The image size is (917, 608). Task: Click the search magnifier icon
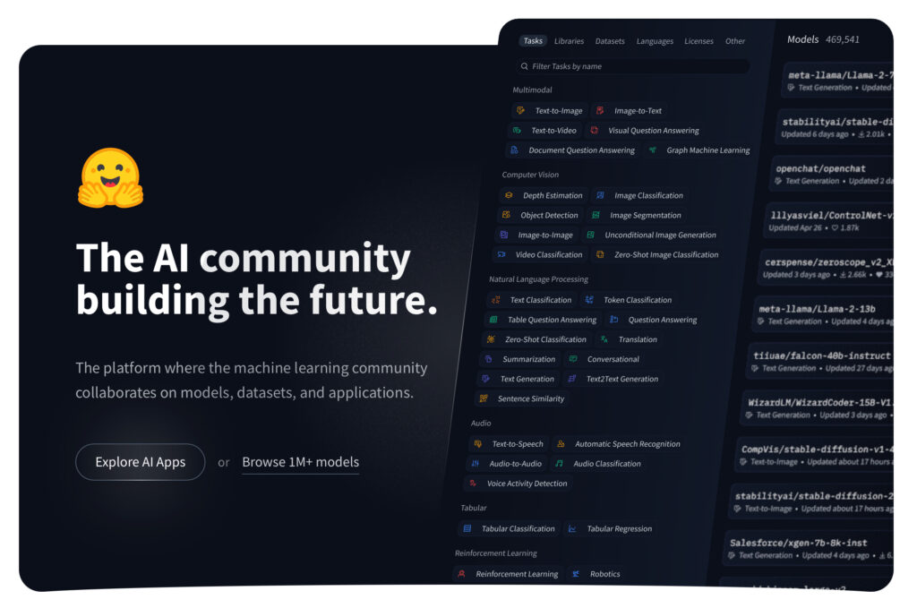pyautogui.click(x=524, y=66)
